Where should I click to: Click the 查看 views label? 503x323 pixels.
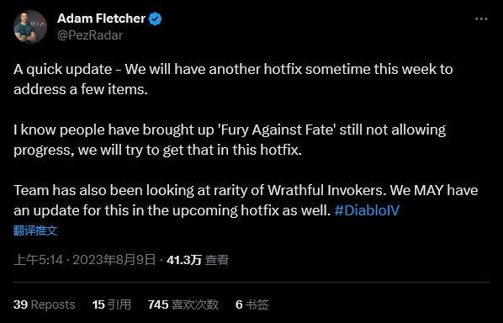coord(217,259)
